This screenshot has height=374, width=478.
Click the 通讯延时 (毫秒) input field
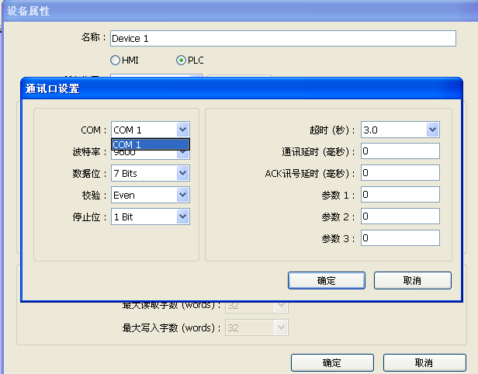point(399,151)
